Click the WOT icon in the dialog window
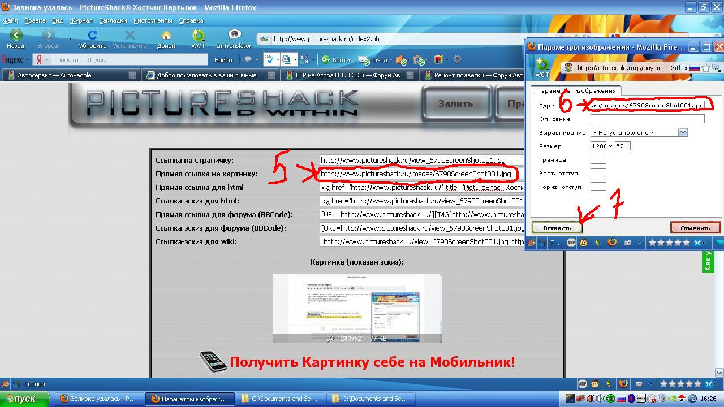This screenshot has height=407, width=724. tap(542, 67)
